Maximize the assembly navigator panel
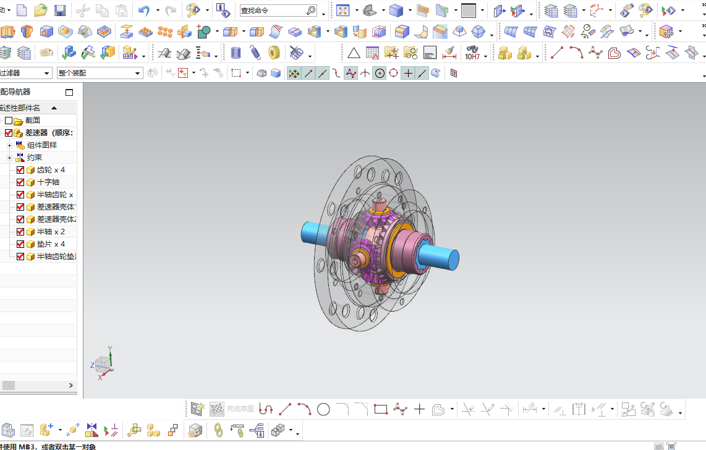The height and width of the screenshot is (450, 706). [x=69, y=92]
